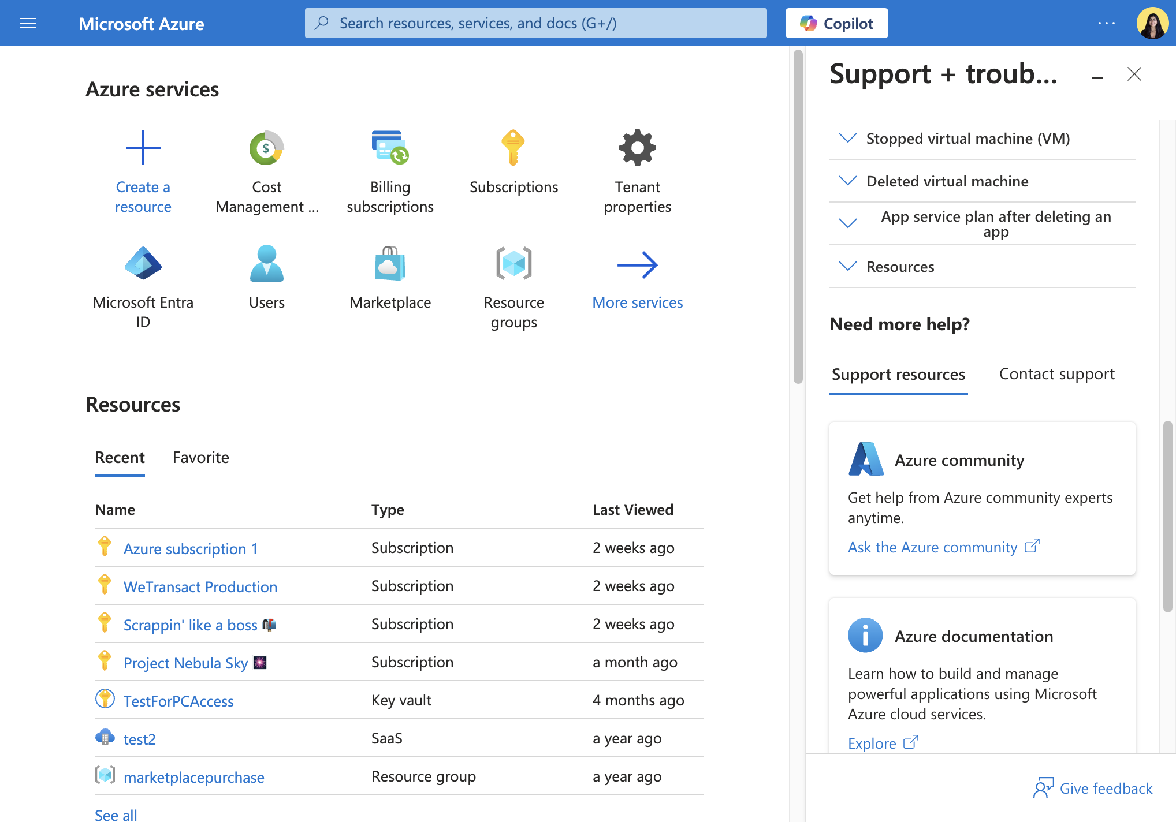Open Tenant properties gear icon
Screen dimensions: 1176x822
tap(637, 148)
